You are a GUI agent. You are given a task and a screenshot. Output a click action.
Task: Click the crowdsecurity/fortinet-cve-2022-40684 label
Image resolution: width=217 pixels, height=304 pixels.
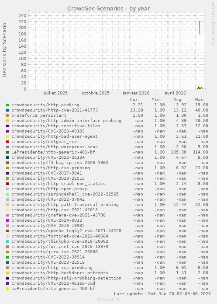60,236
